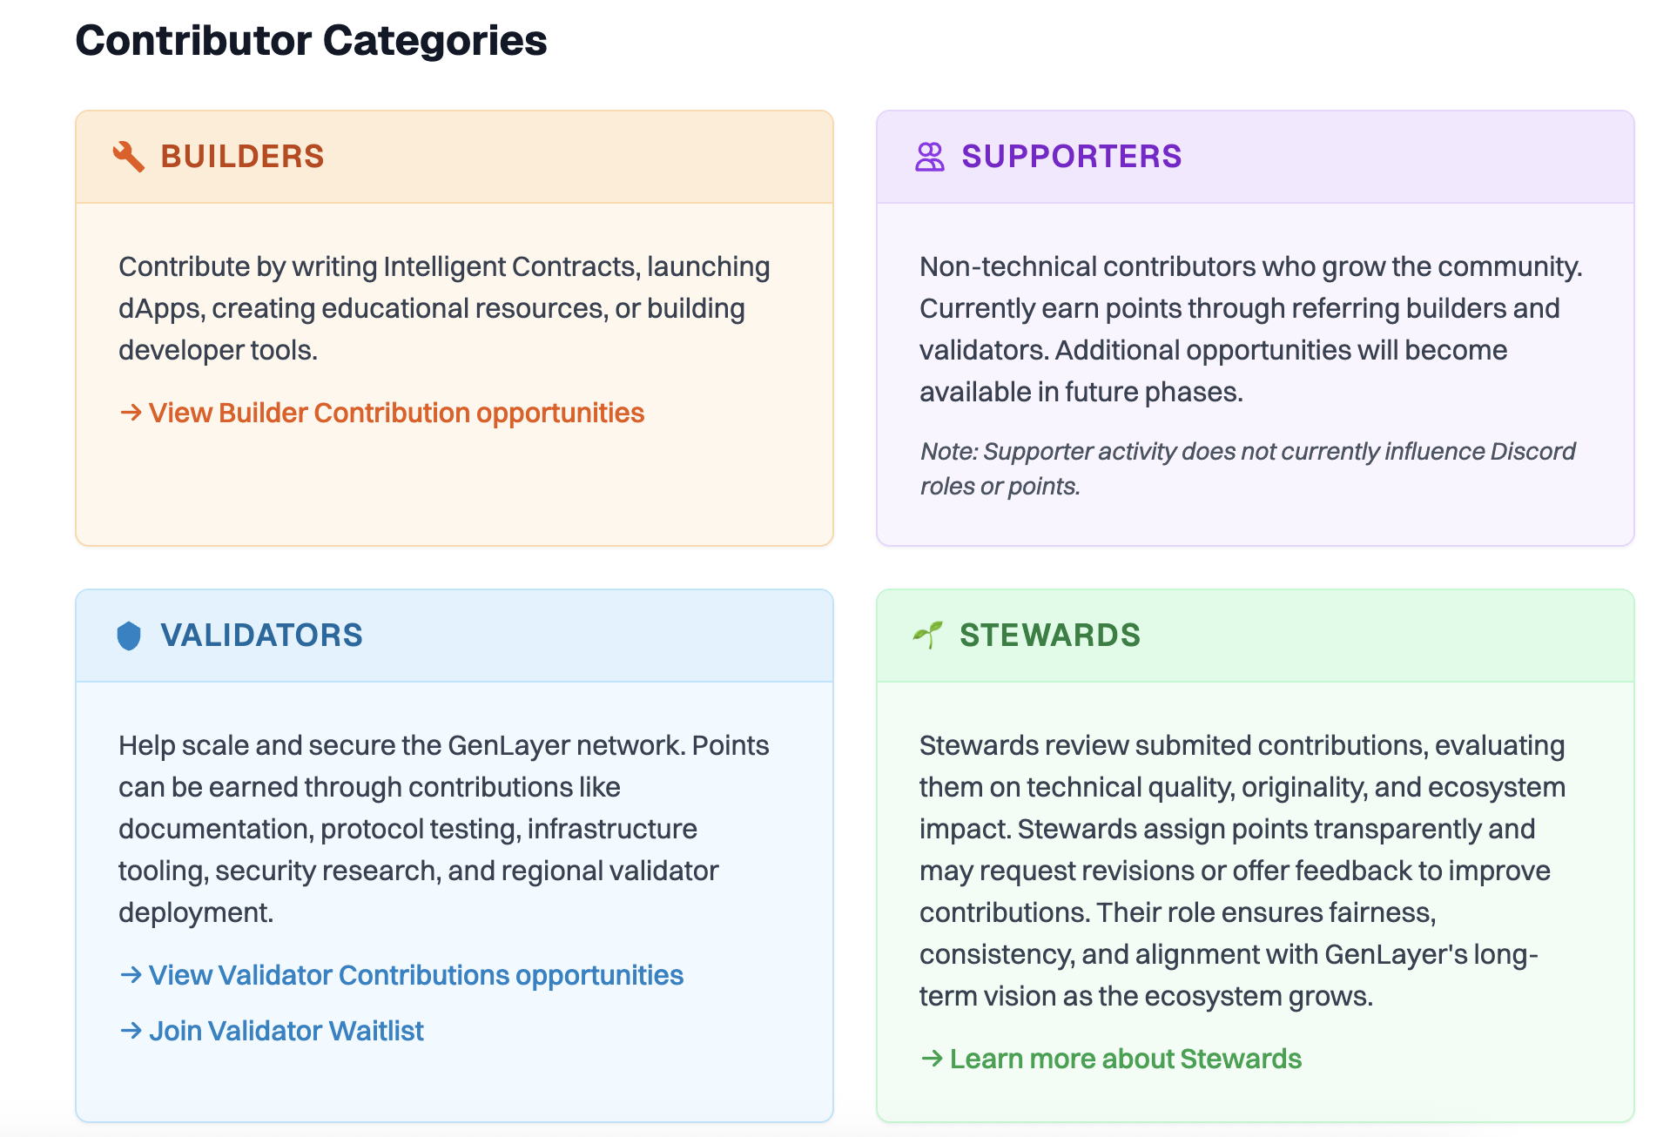Image resolution: width=1670 pixels, height=1137 pixels.
Task: Open View Validator Contributions opportunities link
Action: (415, 975)
